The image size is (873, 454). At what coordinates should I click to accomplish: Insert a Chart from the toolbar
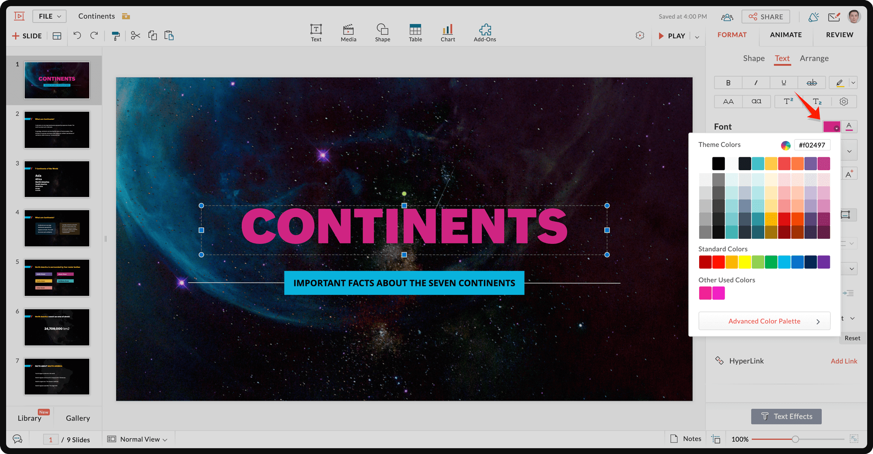448,33
